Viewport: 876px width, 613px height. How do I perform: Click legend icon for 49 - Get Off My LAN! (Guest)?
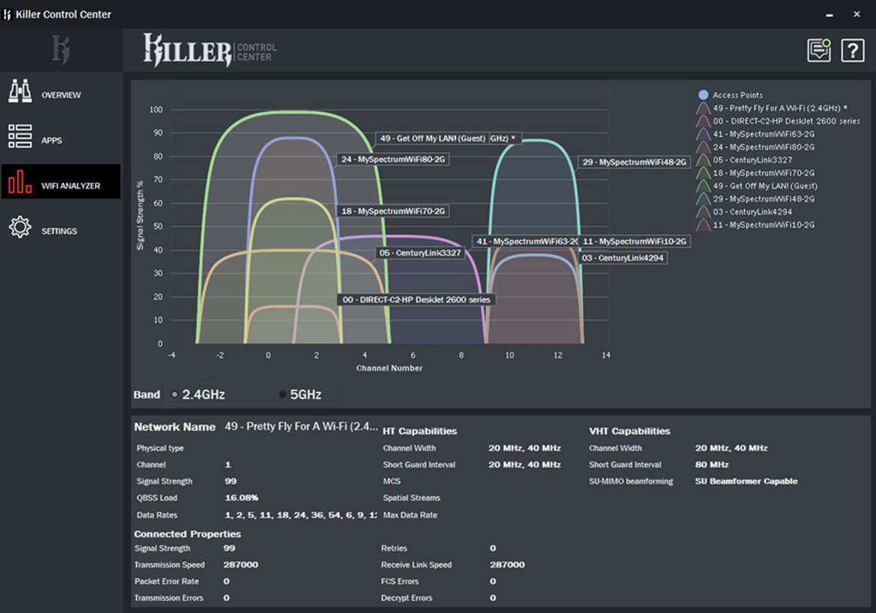click(703, 186)
